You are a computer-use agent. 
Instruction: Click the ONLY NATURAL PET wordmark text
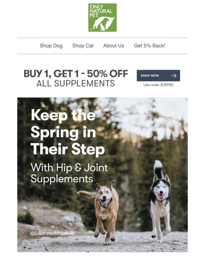coord(101,11)
